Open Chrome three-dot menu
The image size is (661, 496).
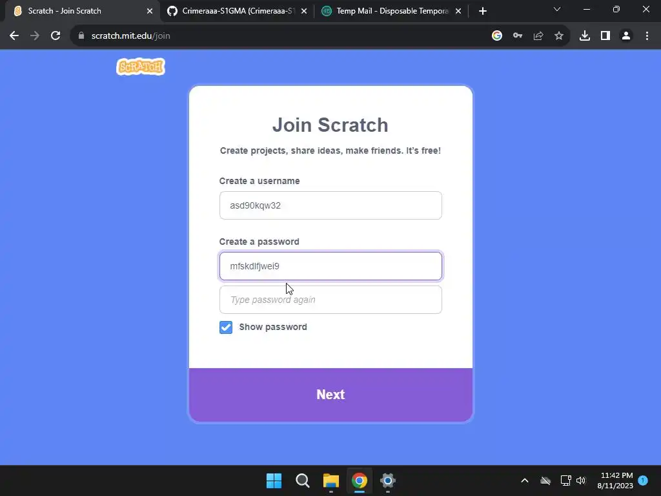pyautogui.click(x=647, y=36)
